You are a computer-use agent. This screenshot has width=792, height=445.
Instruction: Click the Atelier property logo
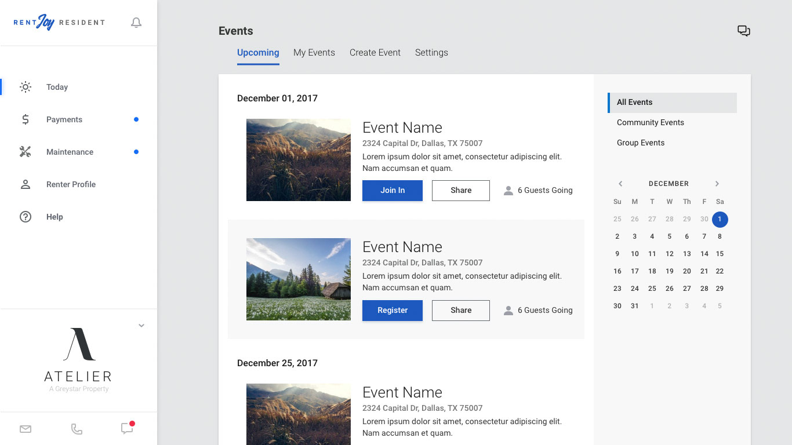[x=78, y=359]
